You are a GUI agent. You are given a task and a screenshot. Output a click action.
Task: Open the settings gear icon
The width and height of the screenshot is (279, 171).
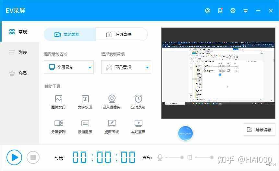pos(233,11)
